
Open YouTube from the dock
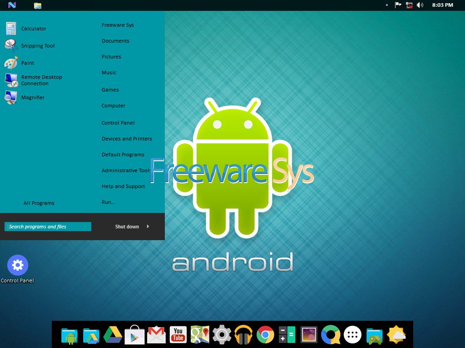click(178, 335)
